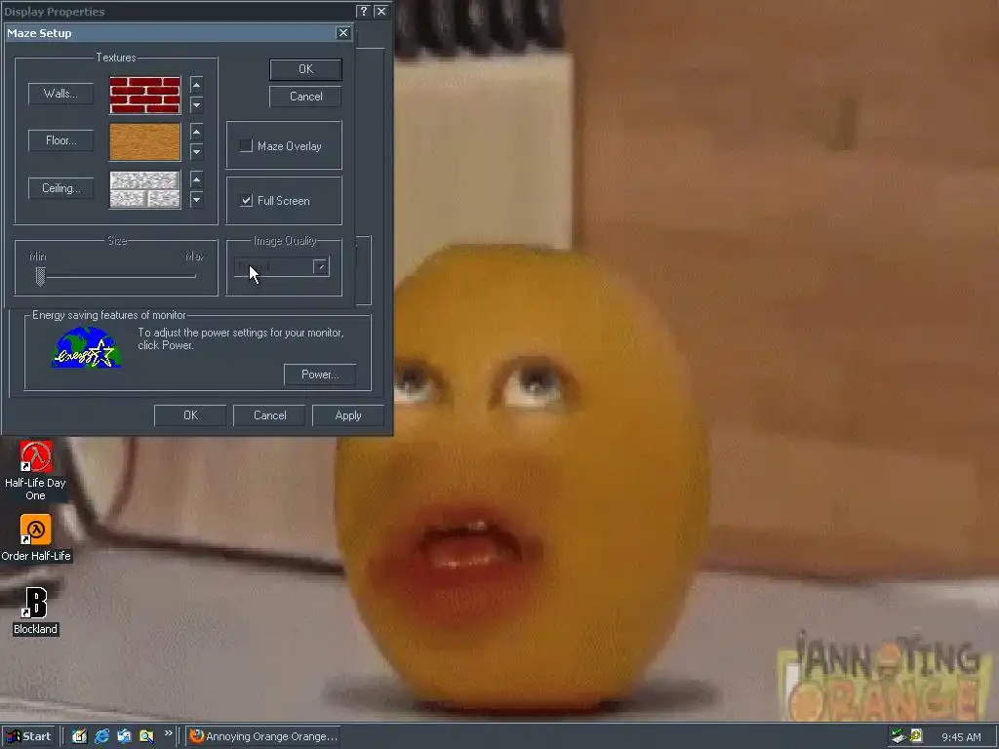Enable the Maze Overlay checkbox
Screen dimensions: 999x749
click(x=246, y=146)
